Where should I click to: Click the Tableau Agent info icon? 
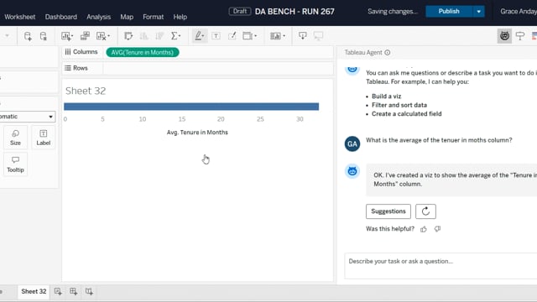tap(388, 52)
